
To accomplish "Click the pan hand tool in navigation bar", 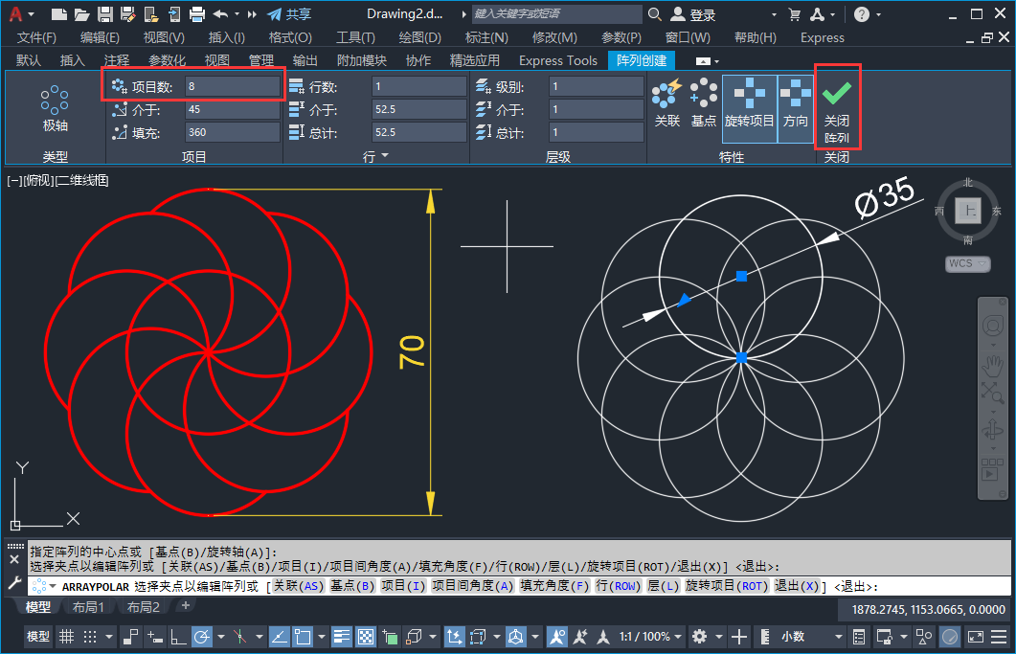I will click(993, 365).
